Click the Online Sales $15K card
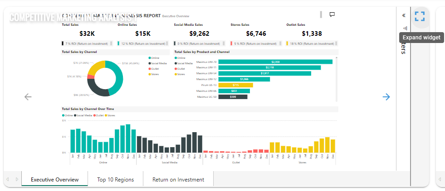Viewport: 445px width, 191px height. click(143, 33)
